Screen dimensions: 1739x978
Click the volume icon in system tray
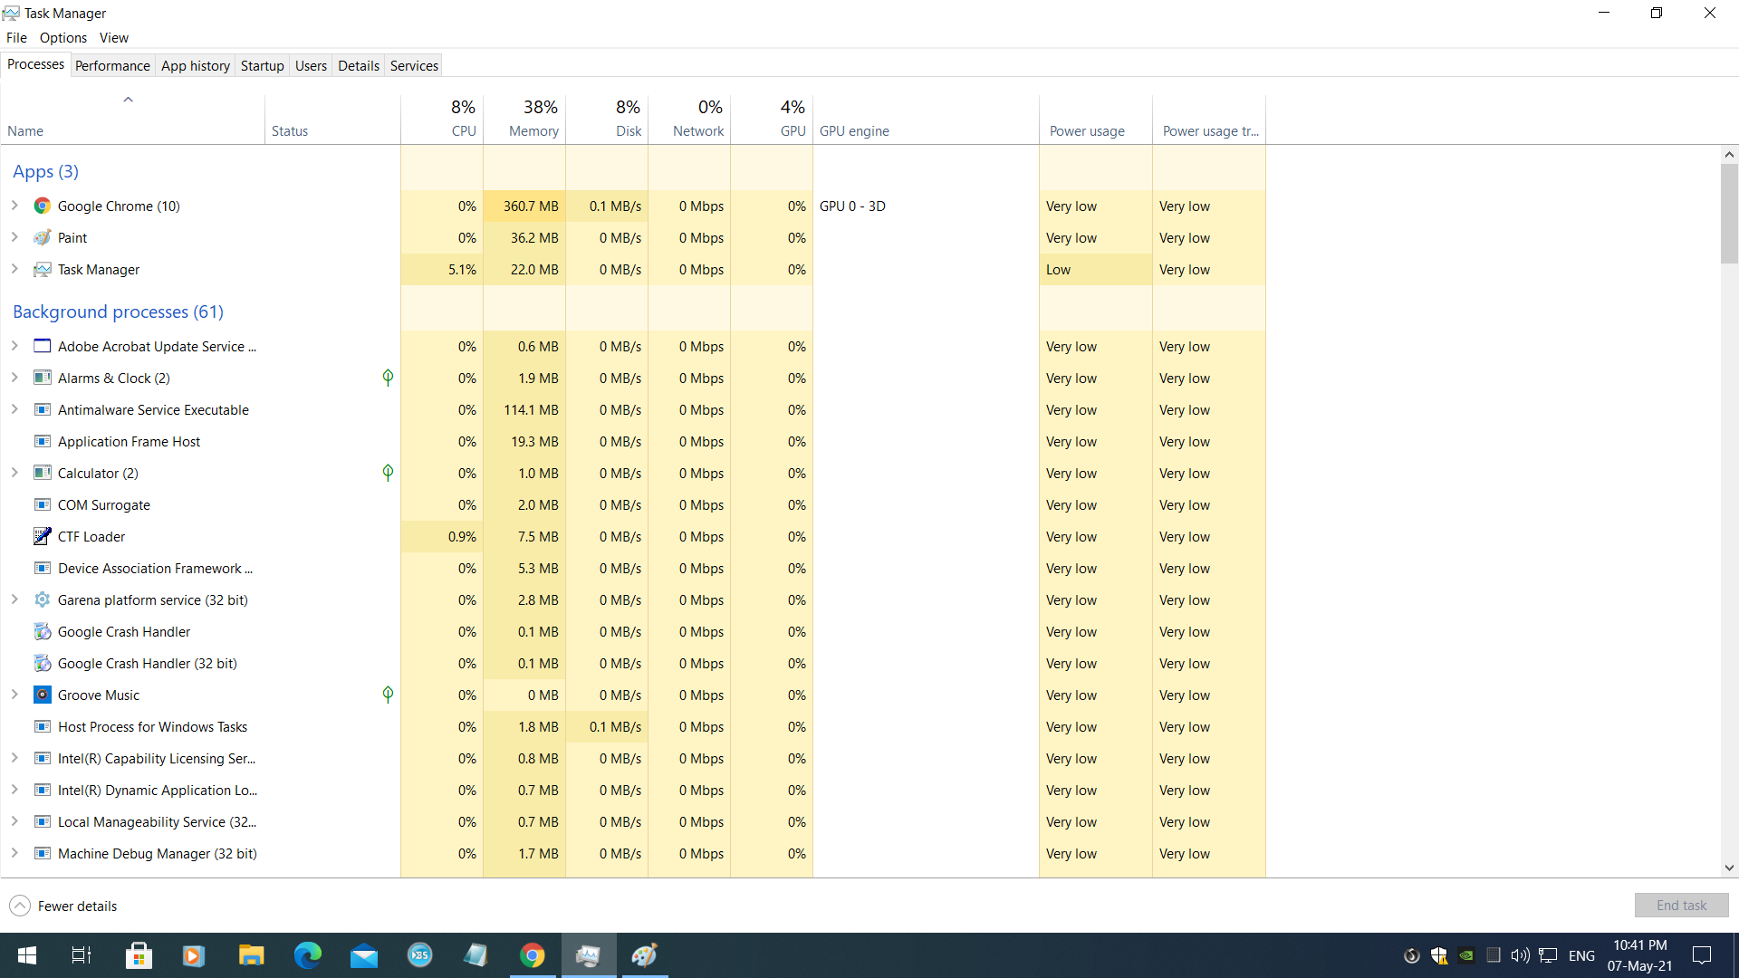point(1520,955)
